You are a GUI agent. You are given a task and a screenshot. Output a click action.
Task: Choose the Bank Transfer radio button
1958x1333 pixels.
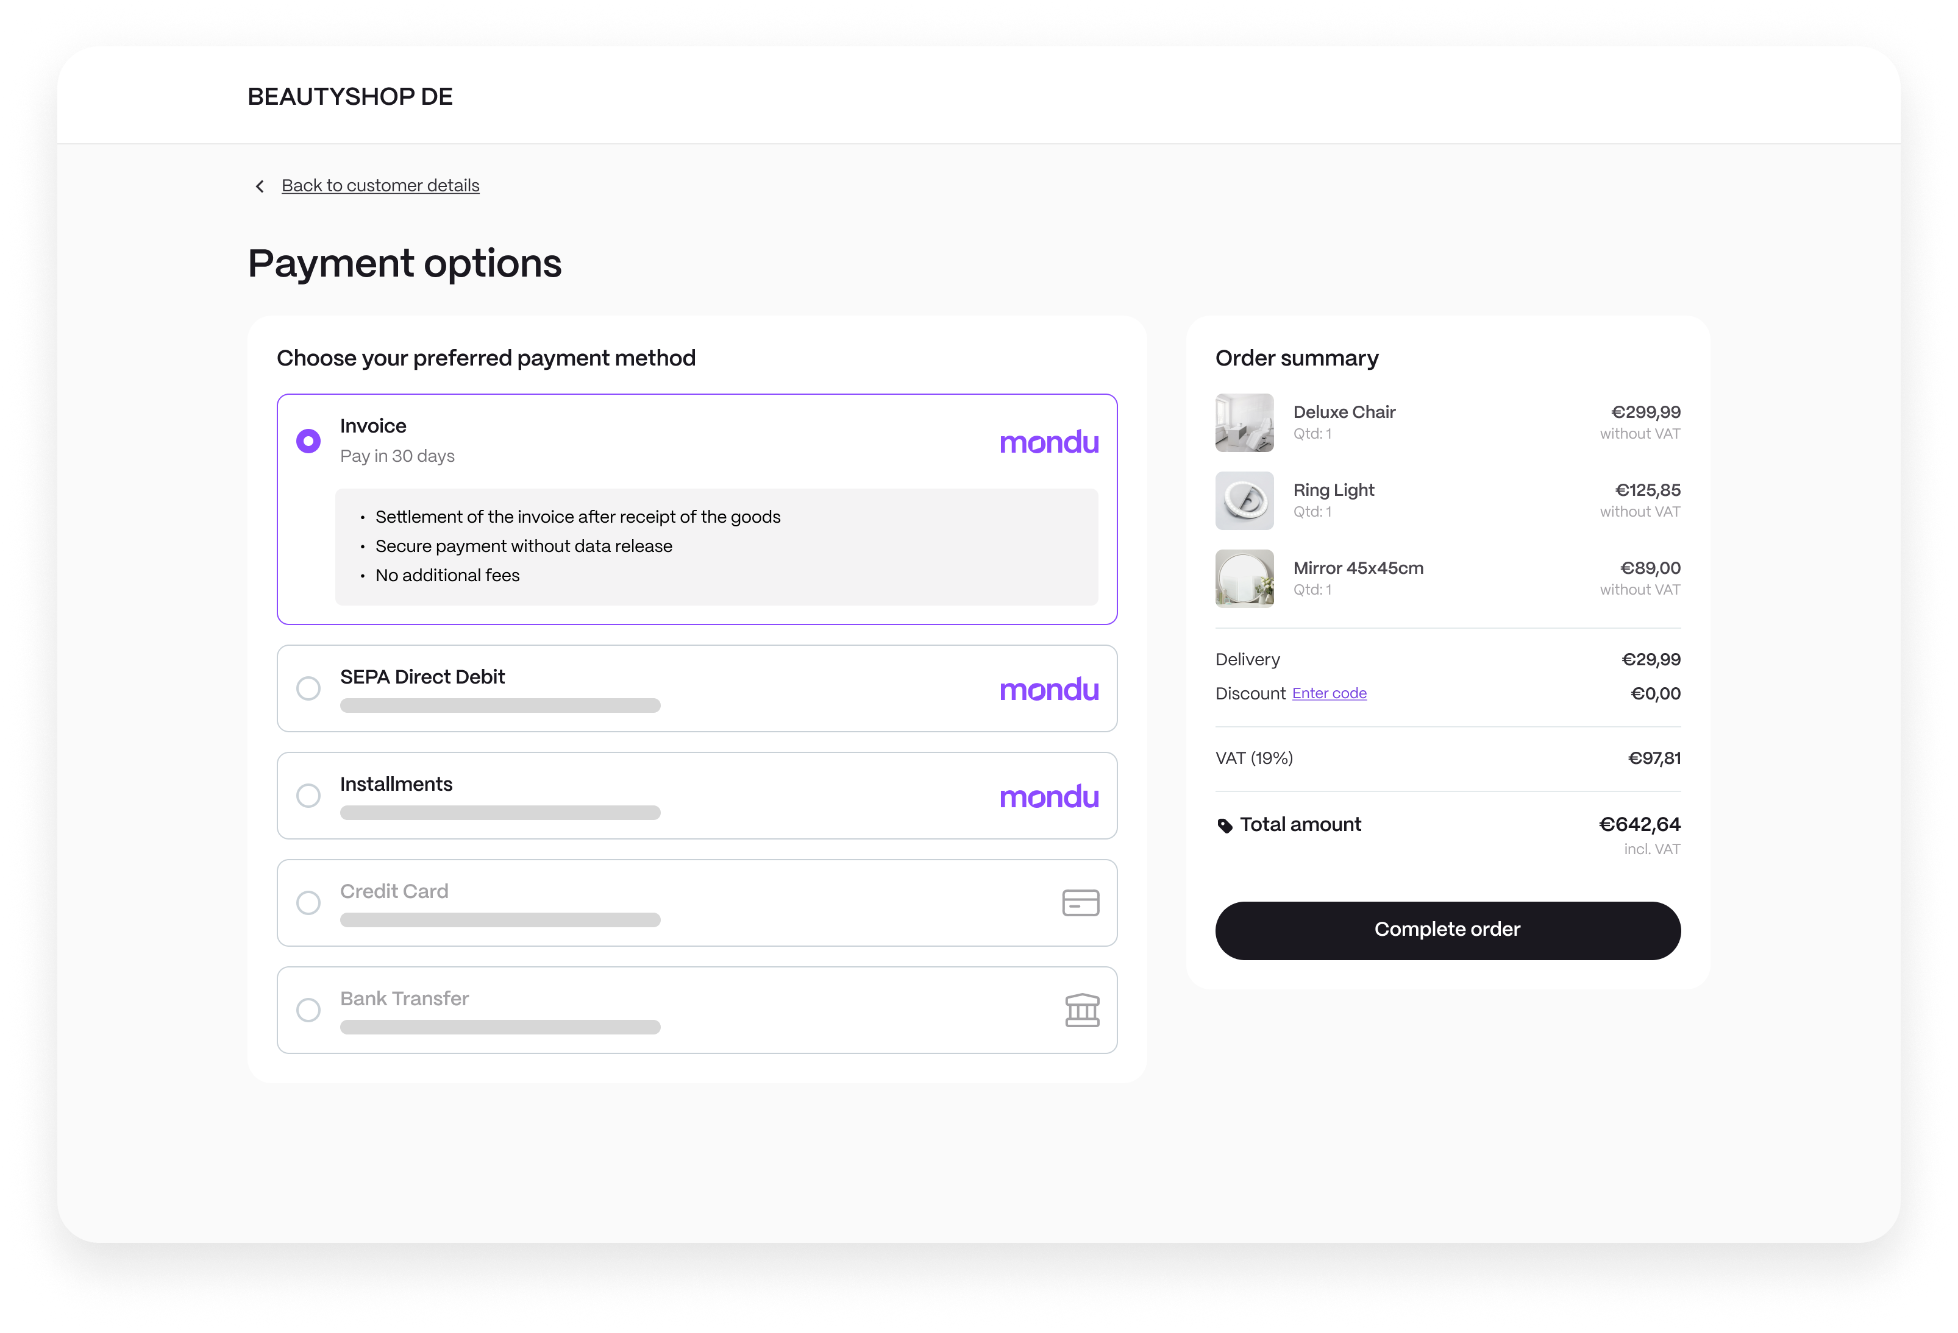[308, 1009]
